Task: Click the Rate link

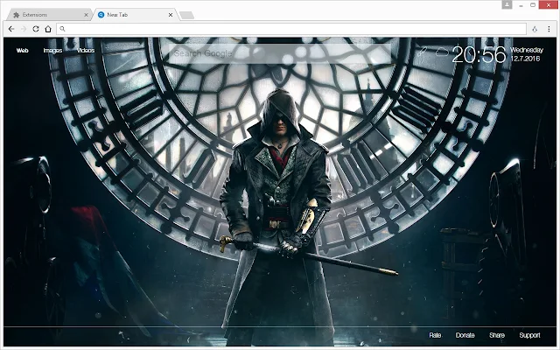Action: pos(435,335)
